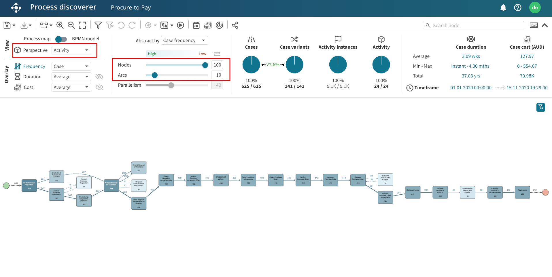Click the animation play icon
The image size is (552, 277).
tap(181, 25)
